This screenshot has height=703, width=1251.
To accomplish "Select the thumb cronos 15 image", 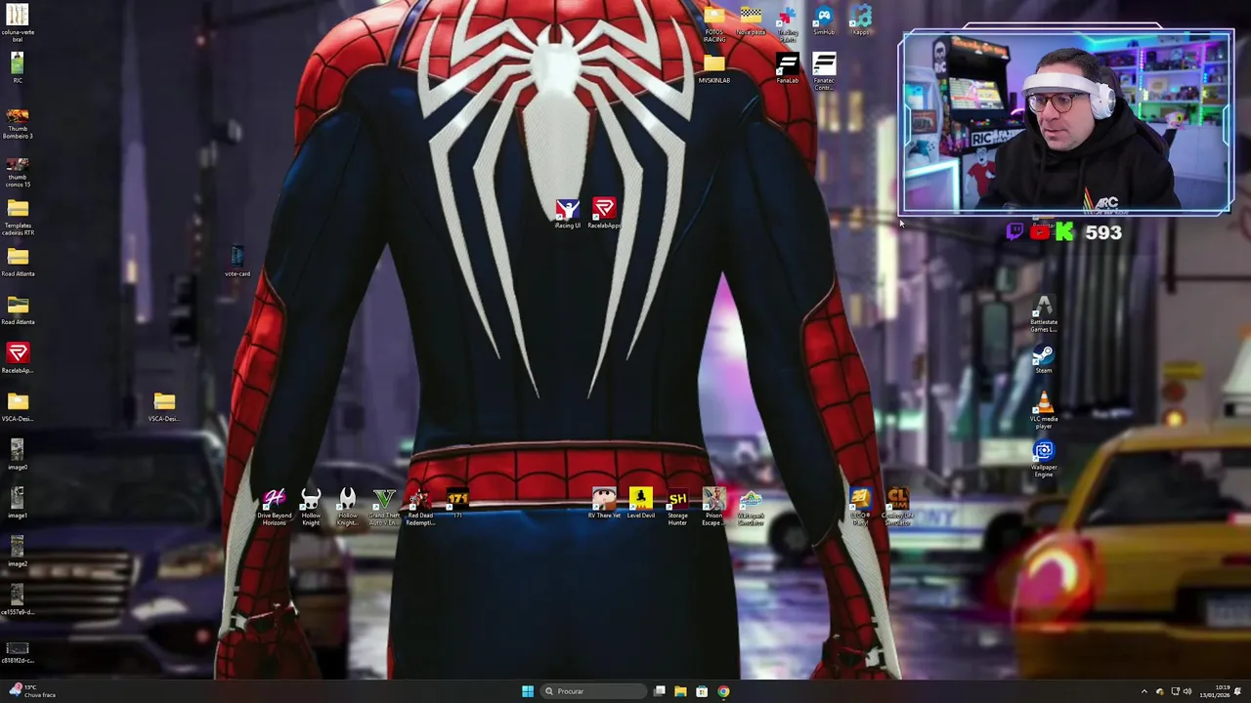I will (18, 171).
